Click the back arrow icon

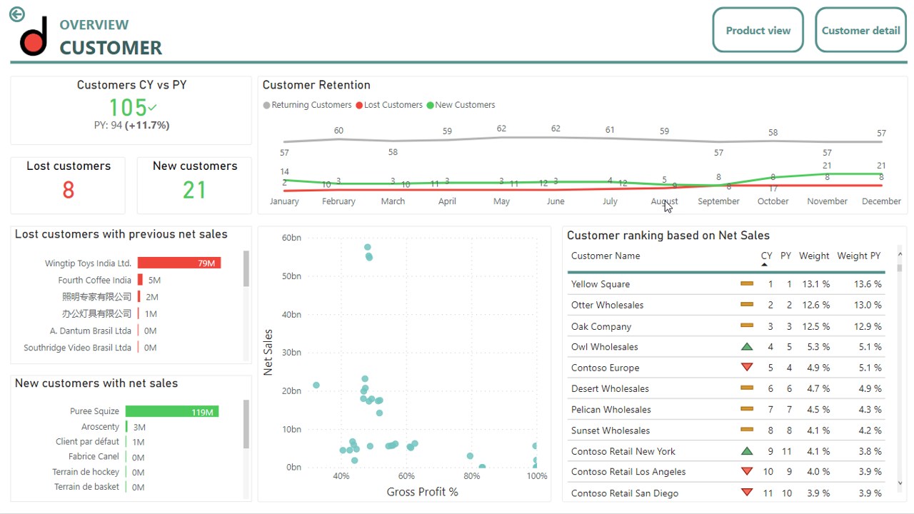click(x=16, y=14)
